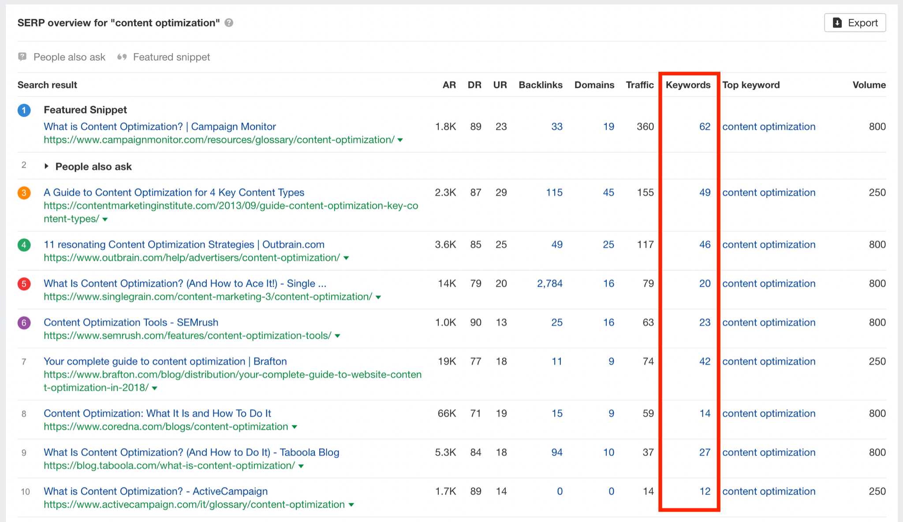Image resolution: width=903 pixels, height=522 pixels.
Task: Open dropdown arrow beside campaignmonitor URL
Action: click(400, 140)
